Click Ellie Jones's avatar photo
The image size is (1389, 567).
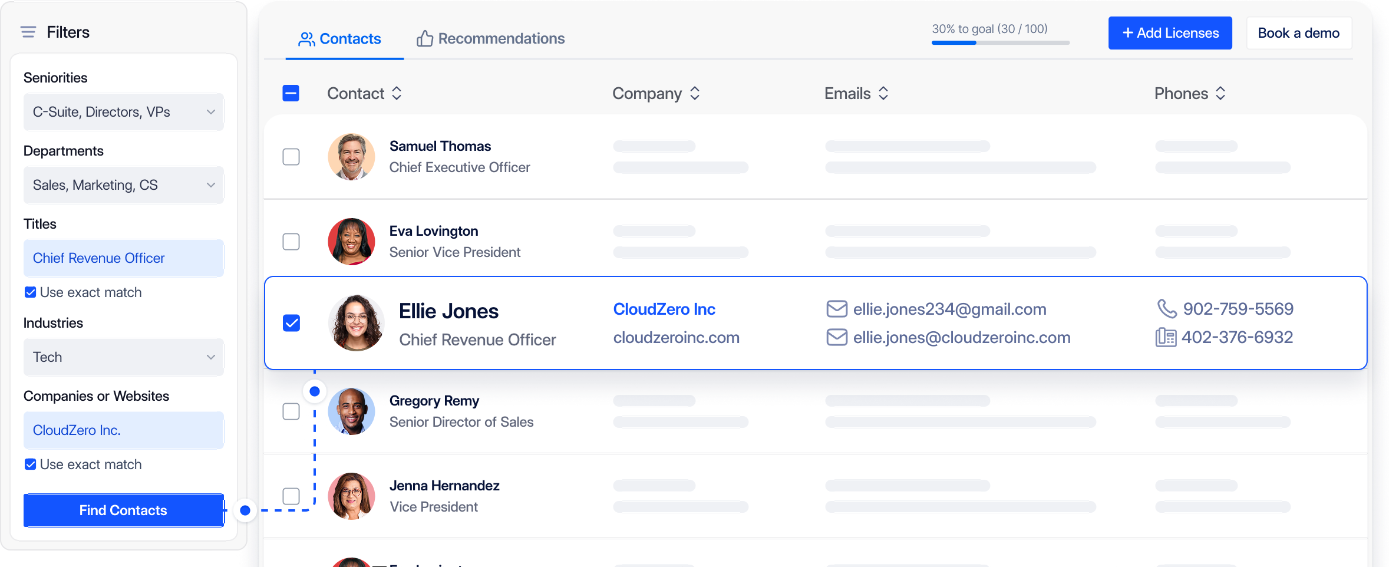point(357,323)
